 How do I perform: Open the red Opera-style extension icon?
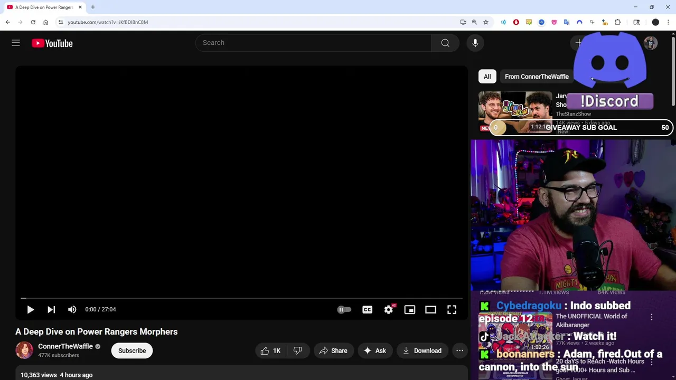click(516, 22)
